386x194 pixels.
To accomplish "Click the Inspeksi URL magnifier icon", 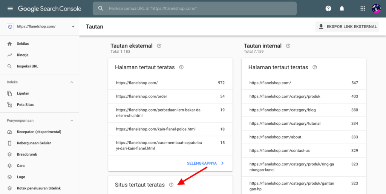I will (x=9, y=66).
